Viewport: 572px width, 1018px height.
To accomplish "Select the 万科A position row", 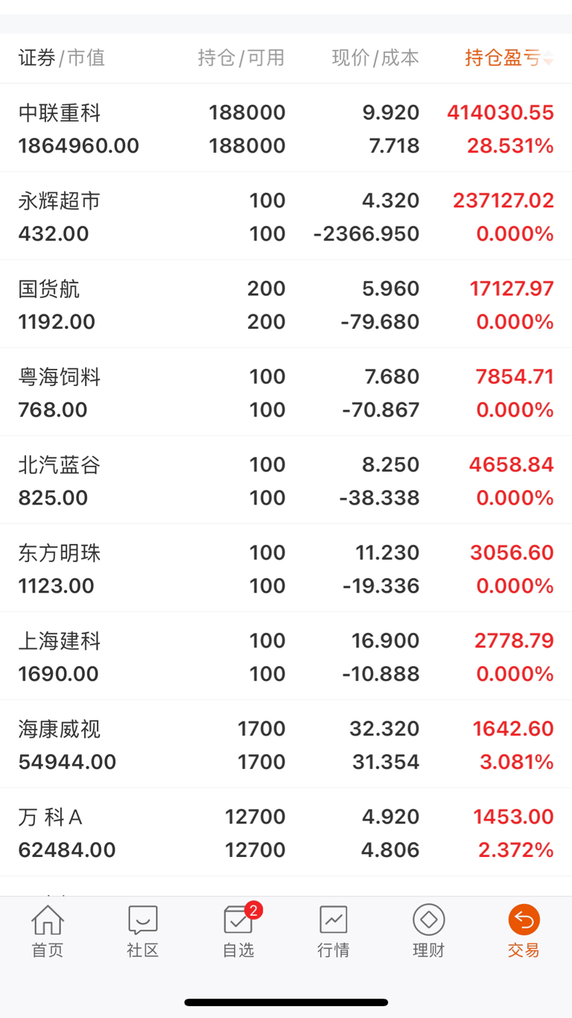I will [x=286, y=832].
